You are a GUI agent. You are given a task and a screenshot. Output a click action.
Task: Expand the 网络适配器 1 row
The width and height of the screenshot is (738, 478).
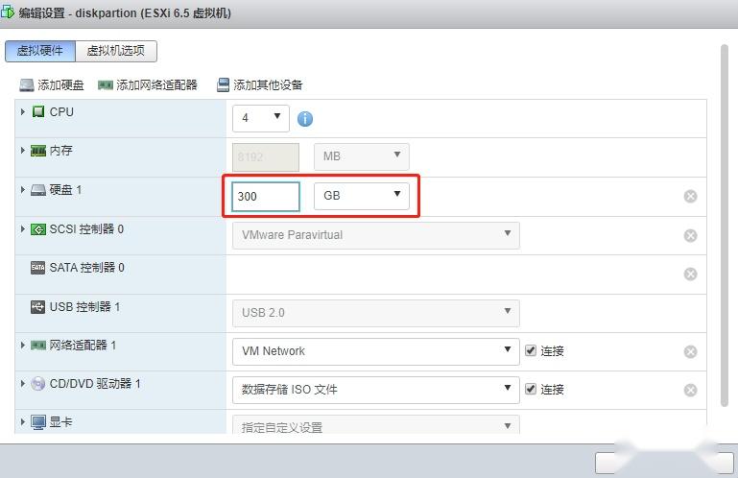23,345
